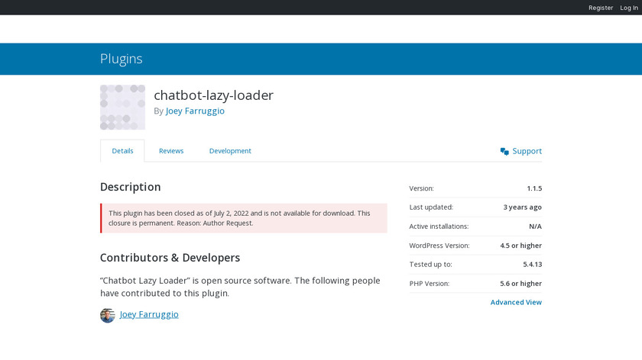
Task: Click the Last updated: label
Action: point(431,207)
